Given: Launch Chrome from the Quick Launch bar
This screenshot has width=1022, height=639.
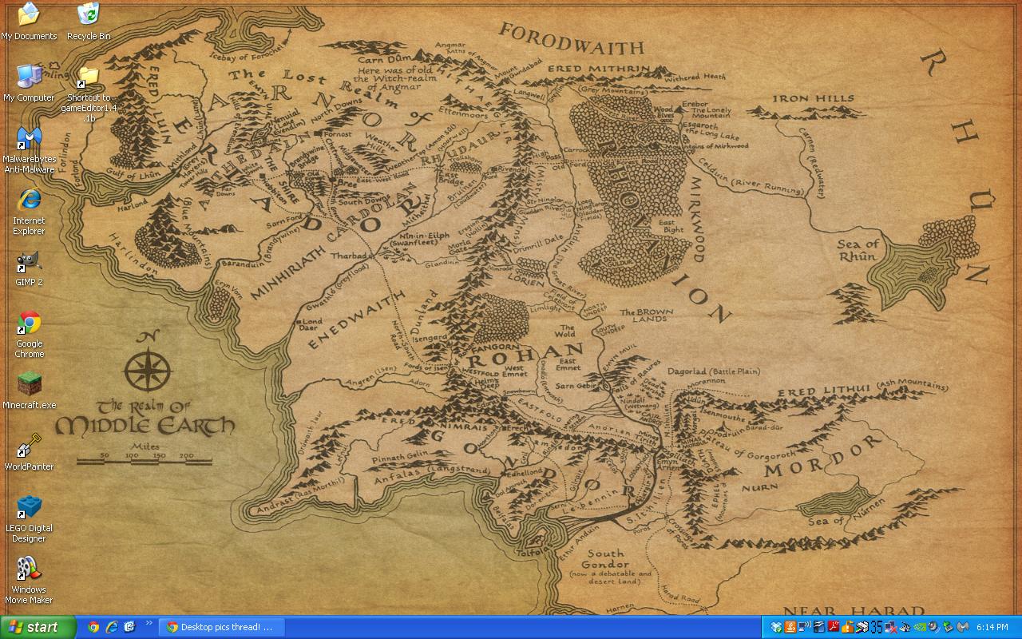Looking at the screenshot, I should 93,627.
